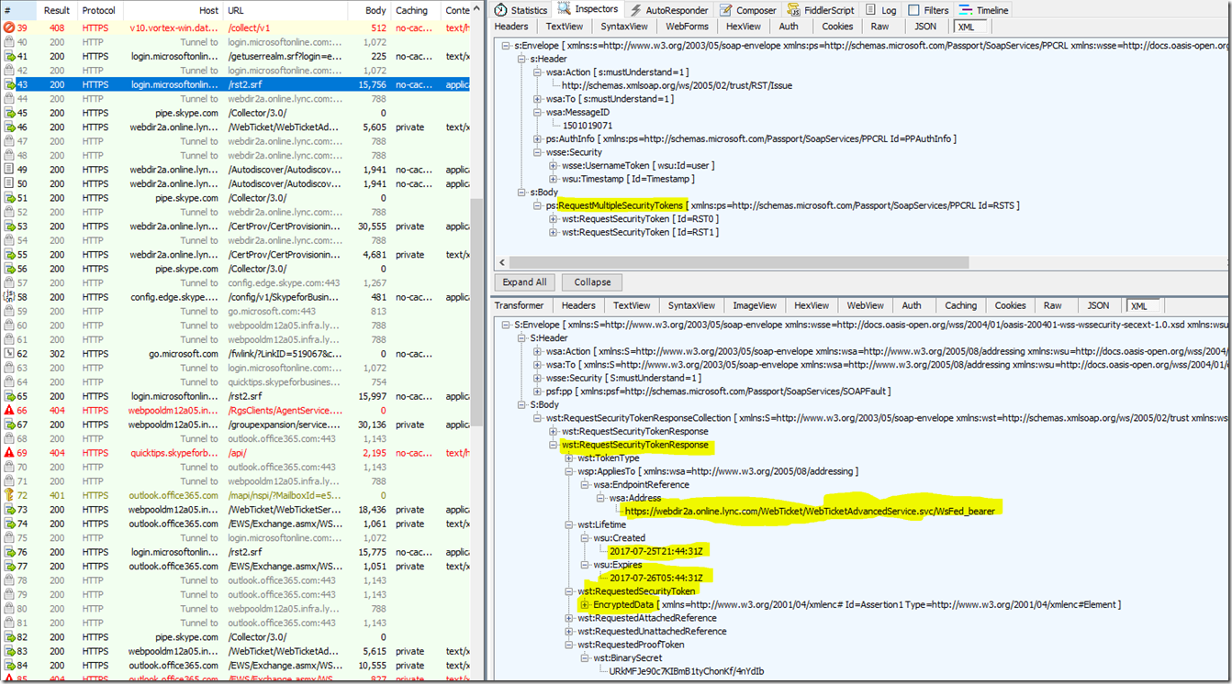Image resolution: width=1232 pixels, height=684 pixels.
Task: Expand the RequestSecurityToken Id=RST0 node
Action: [554, 219]
